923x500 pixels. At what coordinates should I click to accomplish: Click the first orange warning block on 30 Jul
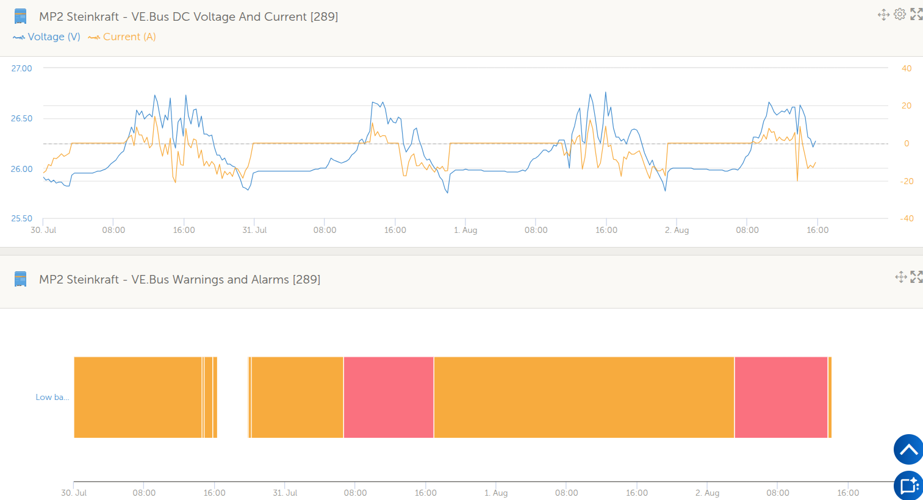click(x=137, y=397)
